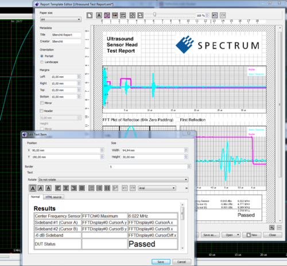Click the Close button in report editor
Viewport: 287px width, 266px height.
pos(273,235)
